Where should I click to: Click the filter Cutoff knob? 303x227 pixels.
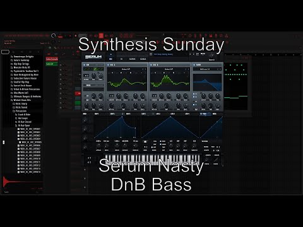coord(203,96)
